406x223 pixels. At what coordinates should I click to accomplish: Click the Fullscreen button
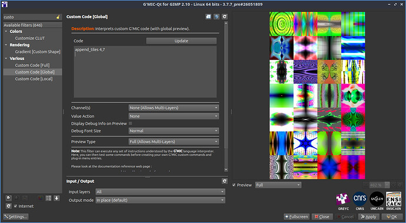pyautogui.click(x=297, y=217)
